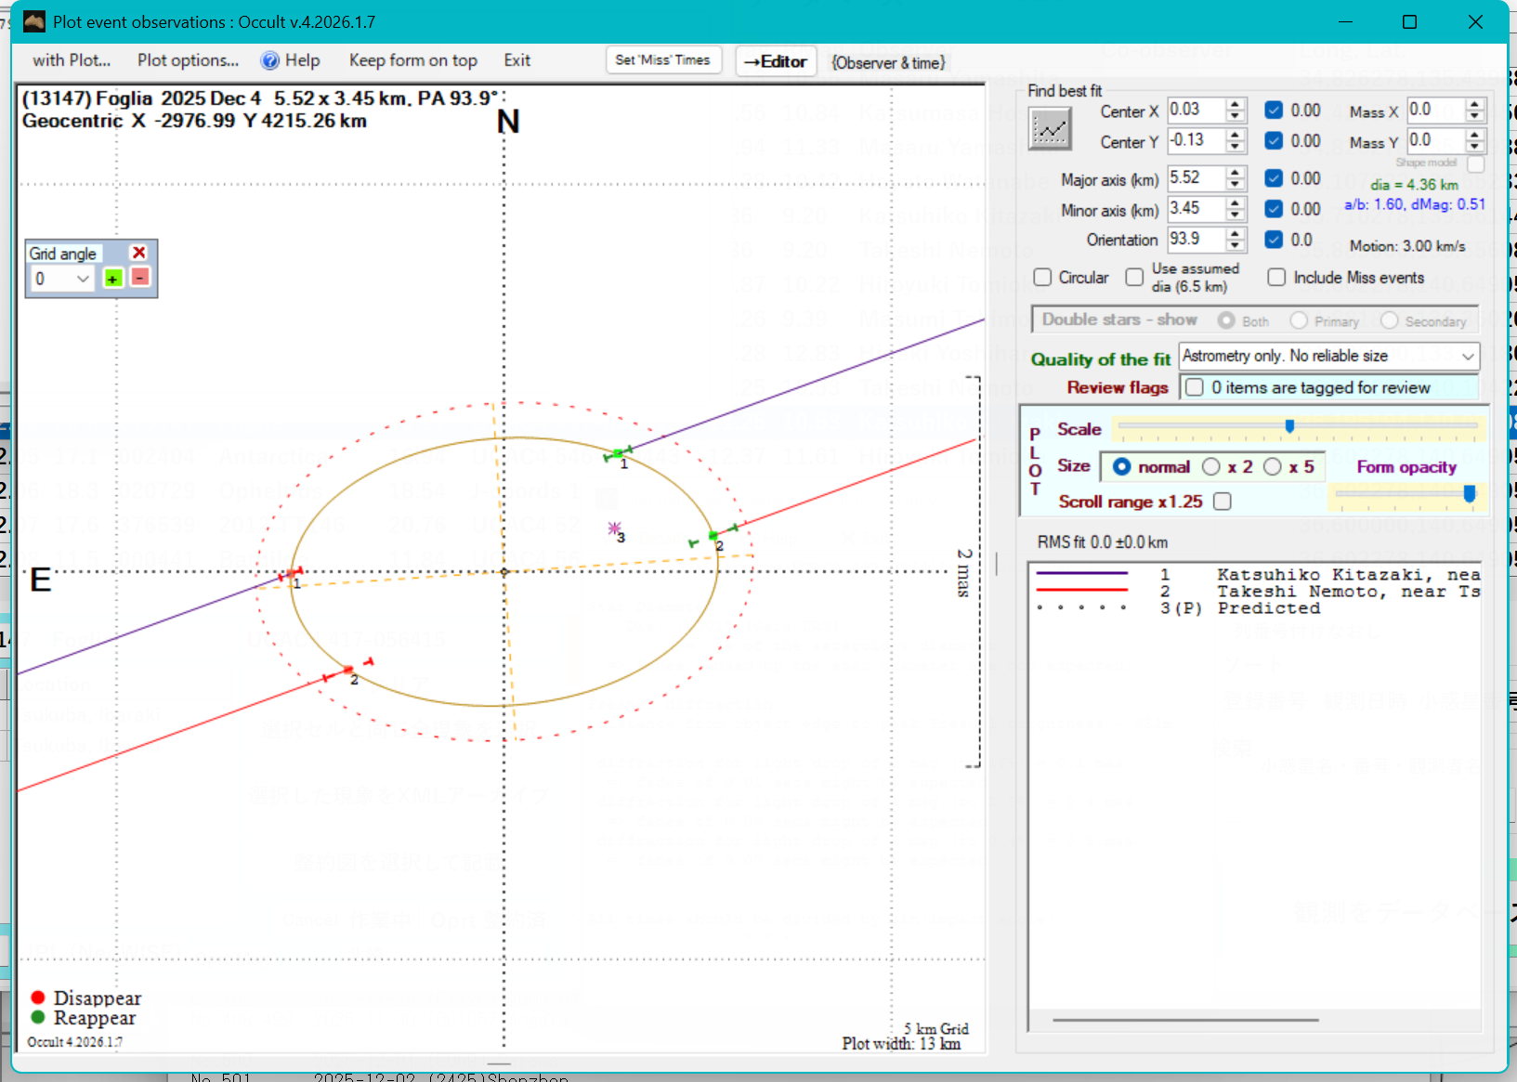
Task: Click the Find best fit graph icon
Action: (x=1050, y=128)
